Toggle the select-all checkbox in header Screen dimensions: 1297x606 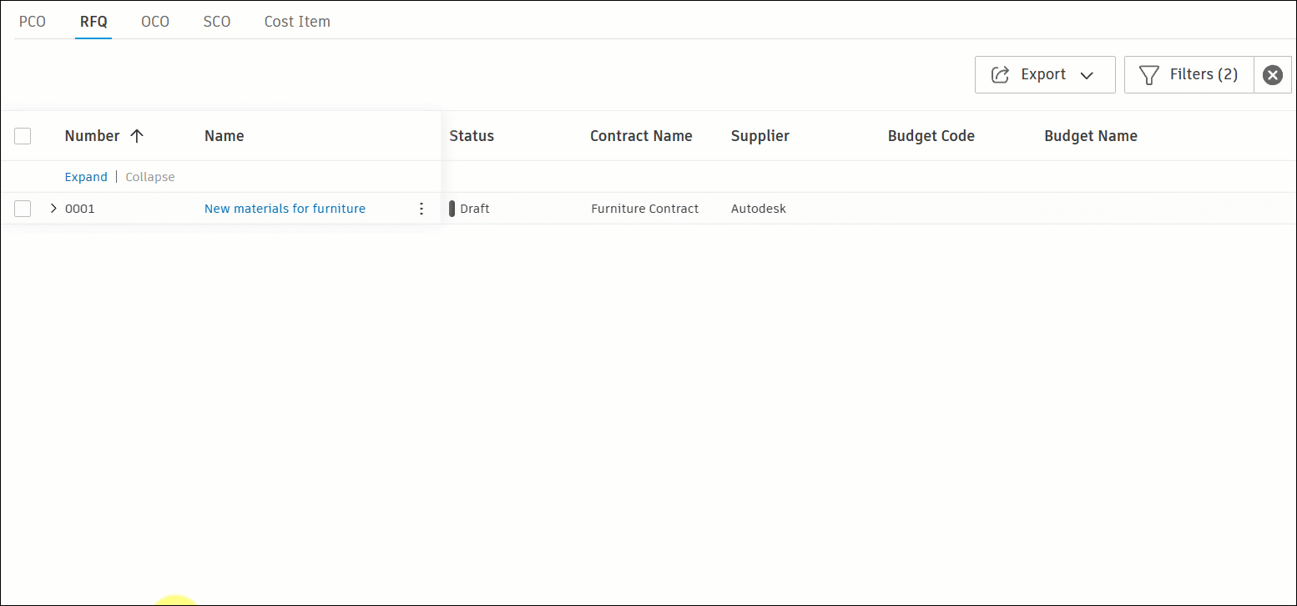coord(23,136)
